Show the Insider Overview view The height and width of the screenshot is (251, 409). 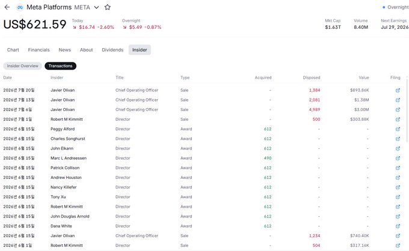[x=22, y=66]
